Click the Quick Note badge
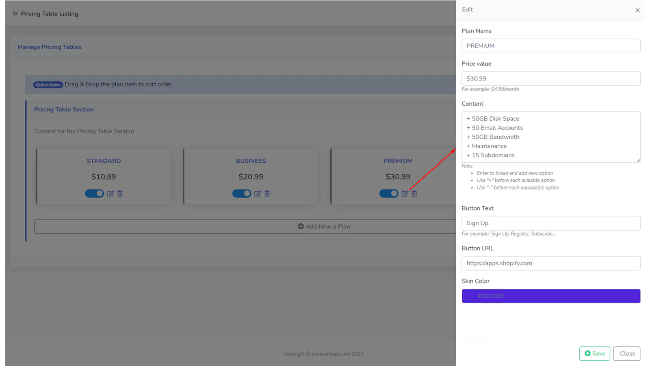The height and width of the screenshot is (366, 650). point(48,85)
